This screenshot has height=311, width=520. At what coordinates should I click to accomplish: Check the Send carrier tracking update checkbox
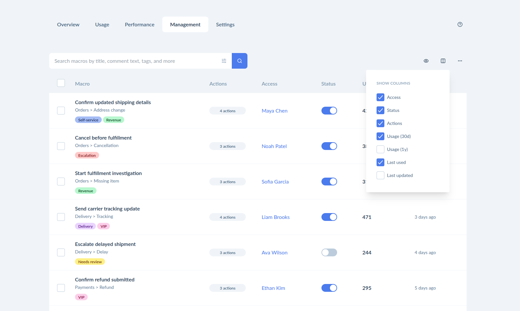click(x=61, y=217)
